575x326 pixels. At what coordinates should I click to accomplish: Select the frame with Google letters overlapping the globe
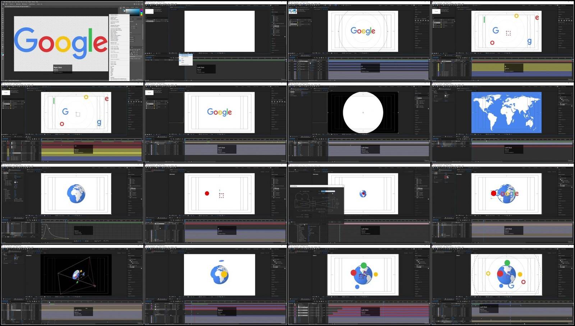tap(502, 204)
